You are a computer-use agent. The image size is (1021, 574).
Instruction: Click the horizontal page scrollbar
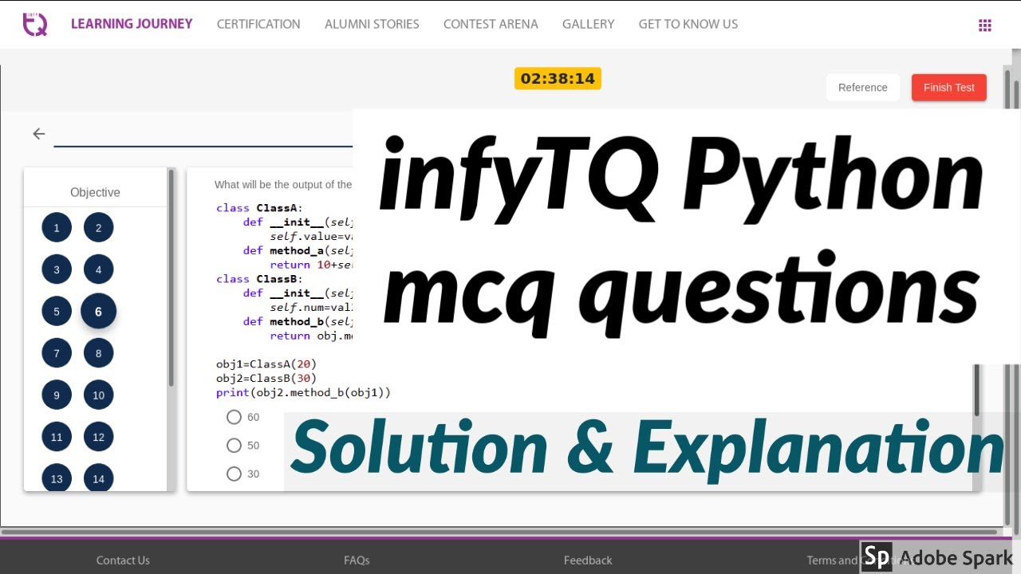point(501,532)
